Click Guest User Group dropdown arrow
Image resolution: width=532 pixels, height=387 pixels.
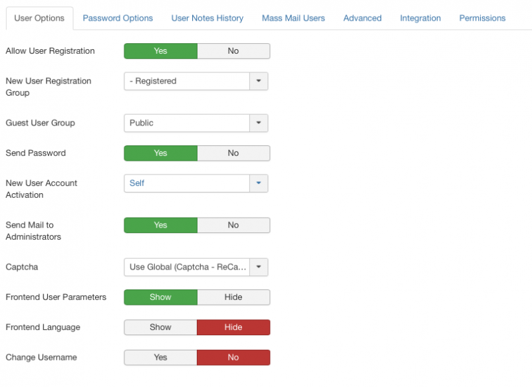point(259,123)
